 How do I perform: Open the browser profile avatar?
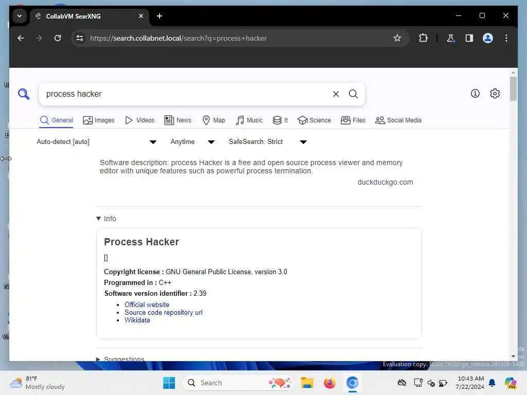pyautogui.click(x=488, y=38)
